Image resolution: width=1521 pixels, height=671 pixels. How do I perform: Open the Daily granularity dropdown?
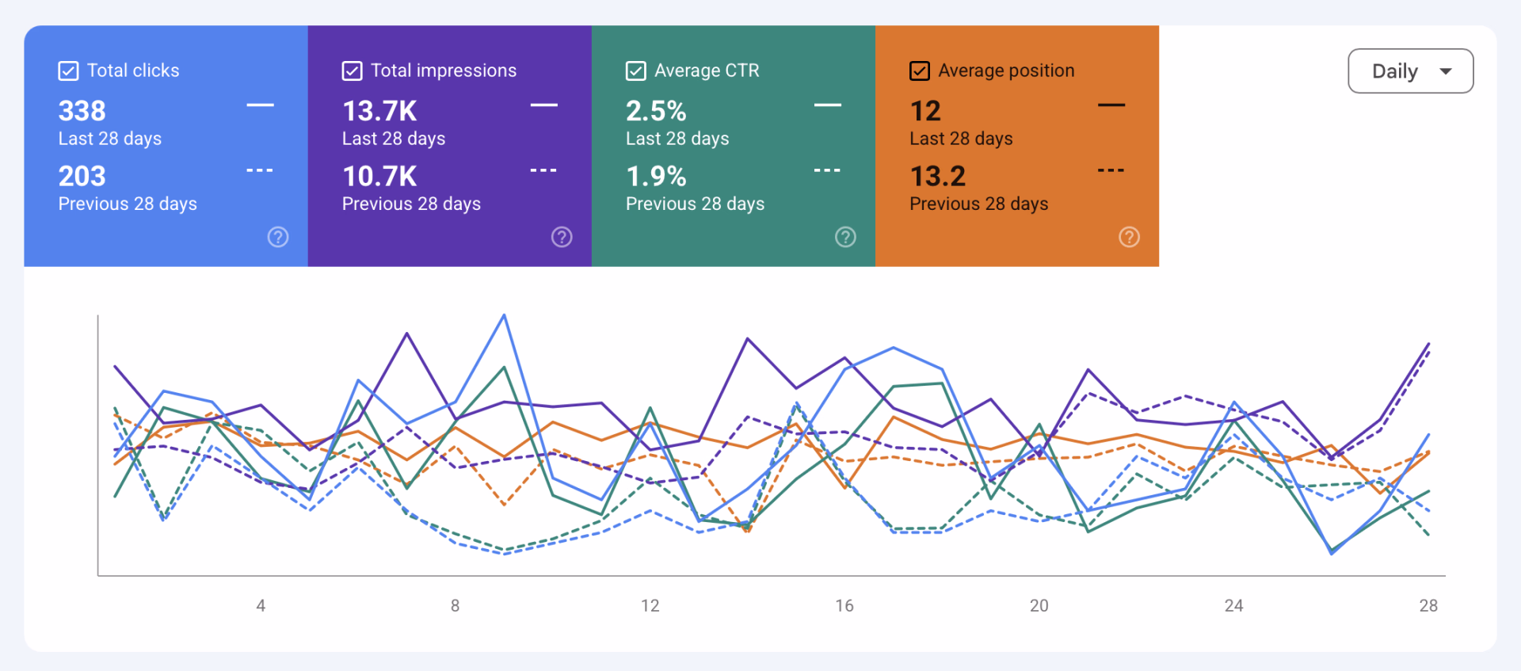(1410, 71)
